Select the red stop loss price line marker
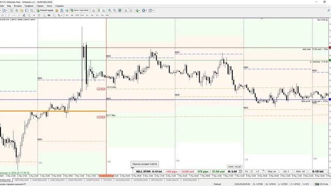This screenshot has width=331, height=186. [x=330, y=48]
